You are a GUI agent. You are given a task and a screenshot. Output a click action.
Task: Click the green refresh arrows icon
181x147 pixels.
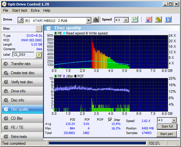click(x=135, y=20)
